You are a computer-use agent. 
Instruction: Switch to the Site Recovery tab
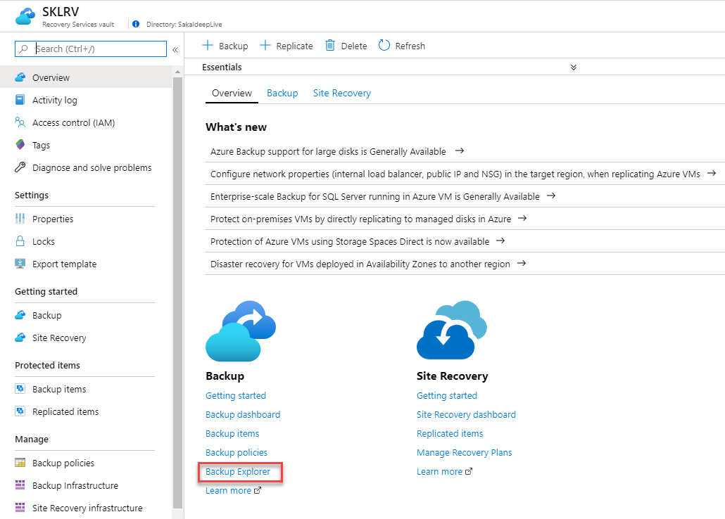click(342, 93)
